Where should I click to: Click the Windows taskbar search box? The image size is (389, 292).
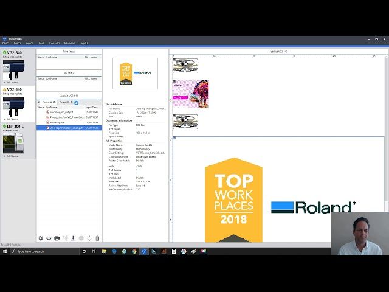coord(43,251)
